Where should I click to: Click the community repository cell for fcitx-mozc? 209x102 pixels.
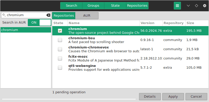coord(173,58)
